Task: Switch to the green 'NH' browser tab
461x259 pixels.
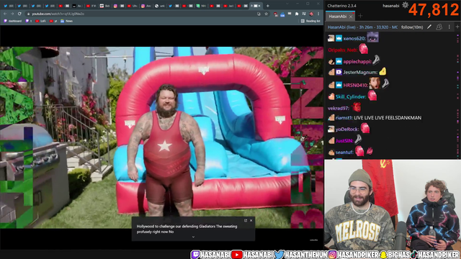Action: (201, 6)
